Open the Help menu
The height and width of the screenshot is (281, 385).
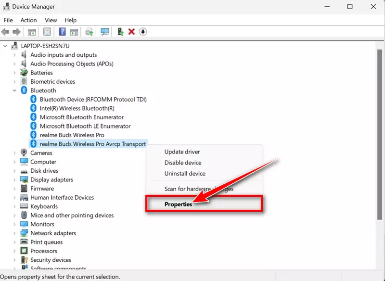[70, 20]
